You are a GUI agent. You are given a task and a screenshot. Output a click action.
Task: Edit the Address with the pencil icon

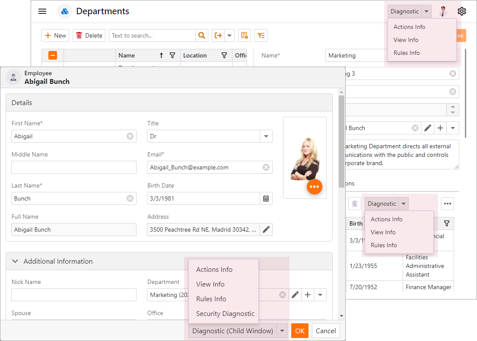266,229
